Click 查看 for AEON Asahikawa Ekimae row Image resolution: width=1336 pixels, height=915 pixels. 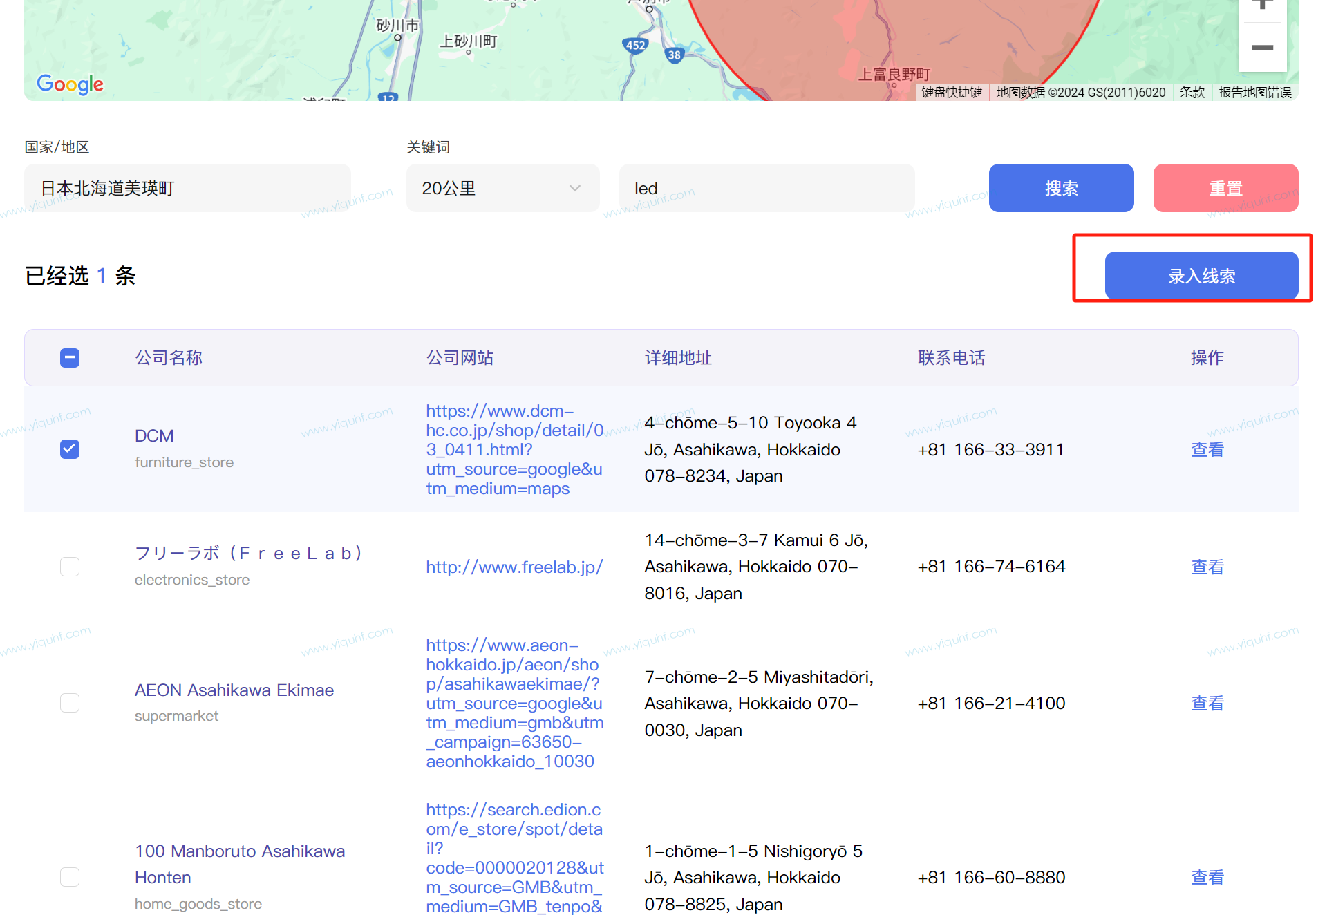point(1207,704)
